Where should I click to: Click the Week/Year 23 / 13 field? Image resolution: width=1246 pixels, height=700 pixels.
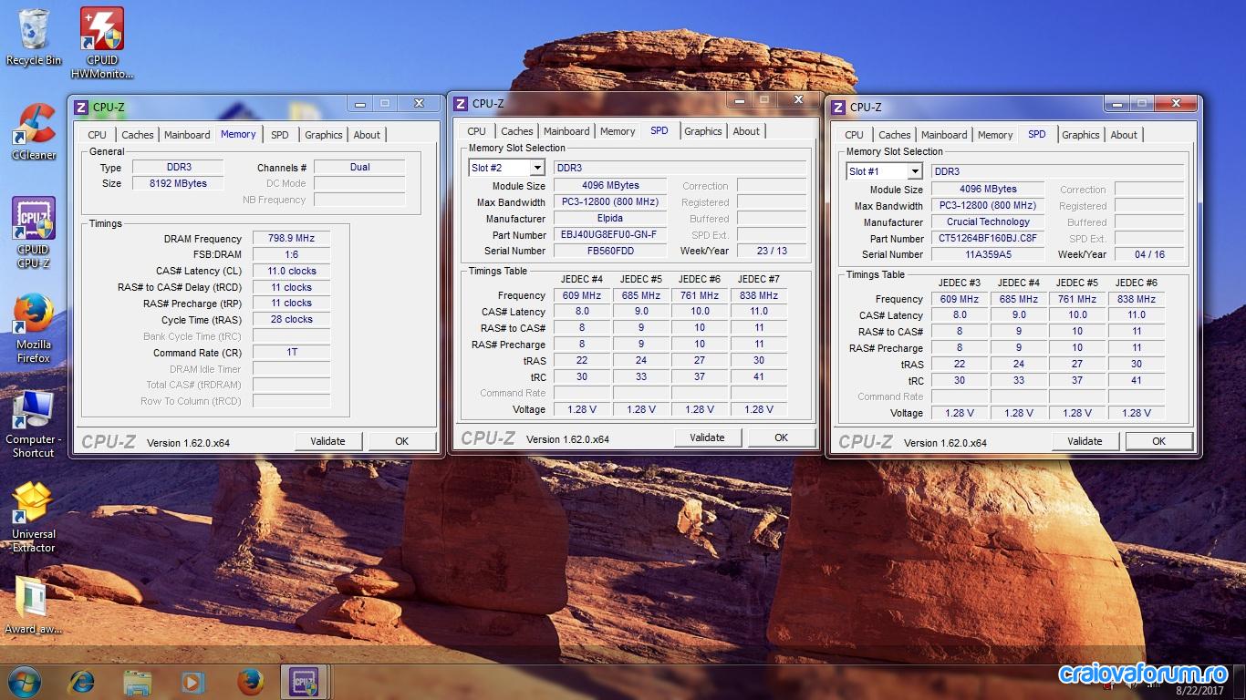tap(772, 252)
